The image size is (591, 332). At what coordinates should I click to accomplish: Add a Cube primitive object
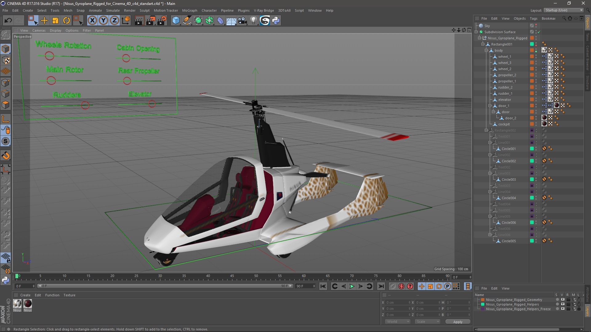(176, 21)
